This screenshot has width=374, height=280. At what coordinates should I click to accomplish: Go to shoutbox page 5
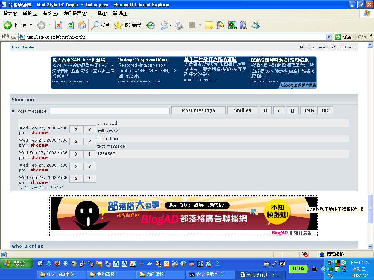point(41,187)
